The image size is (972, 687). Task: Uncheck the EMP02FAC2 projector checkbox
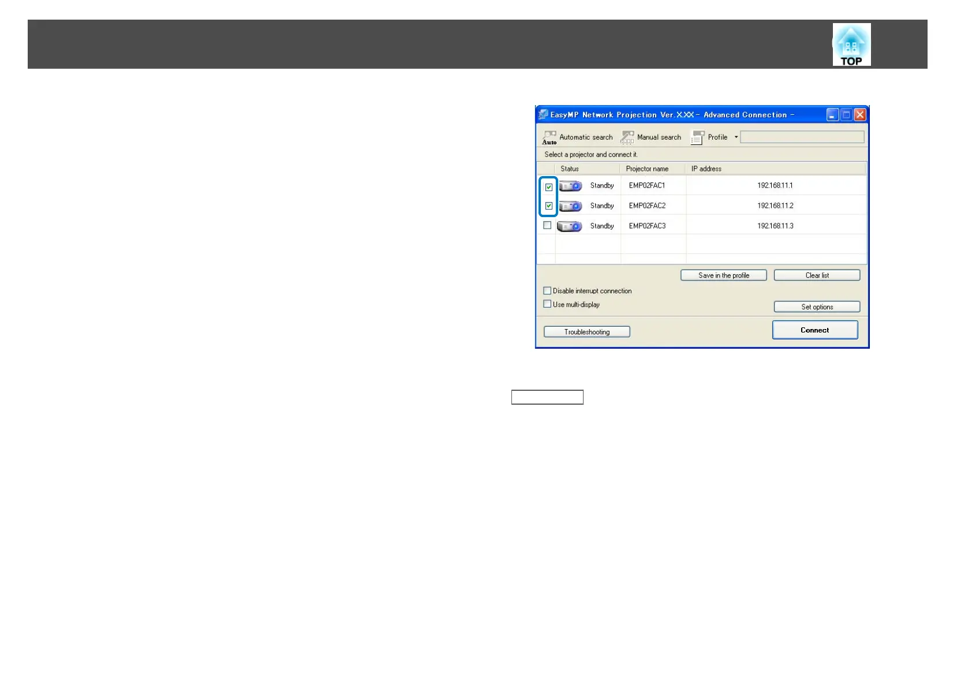(549, 206)
